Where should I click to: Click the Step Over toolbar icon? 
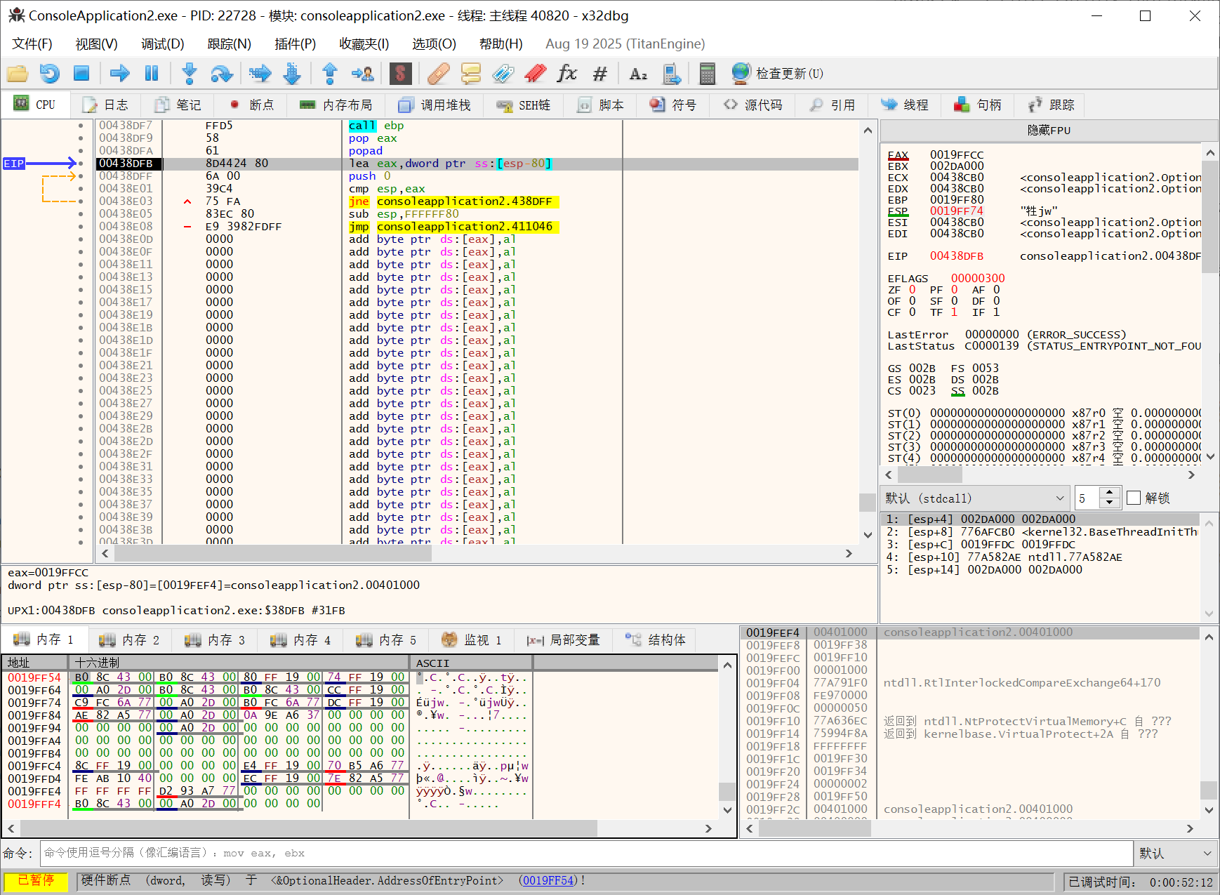pos(221,74)
